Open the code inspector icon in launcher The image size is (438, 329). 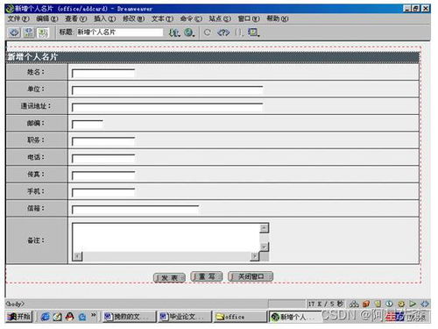tap(425, 304)
